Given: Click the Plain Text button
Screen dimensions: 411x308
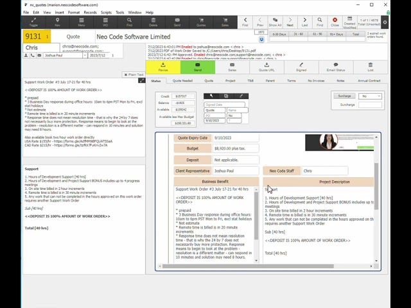Looking at the screenshot, I should click(134, 74).
